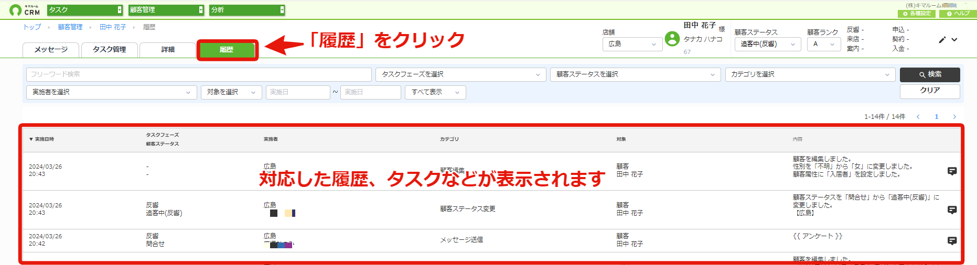Switch to the 履歴 tab
Viewport: 977px width, 265px height.
pyautogui.click(x=227, y=50)
